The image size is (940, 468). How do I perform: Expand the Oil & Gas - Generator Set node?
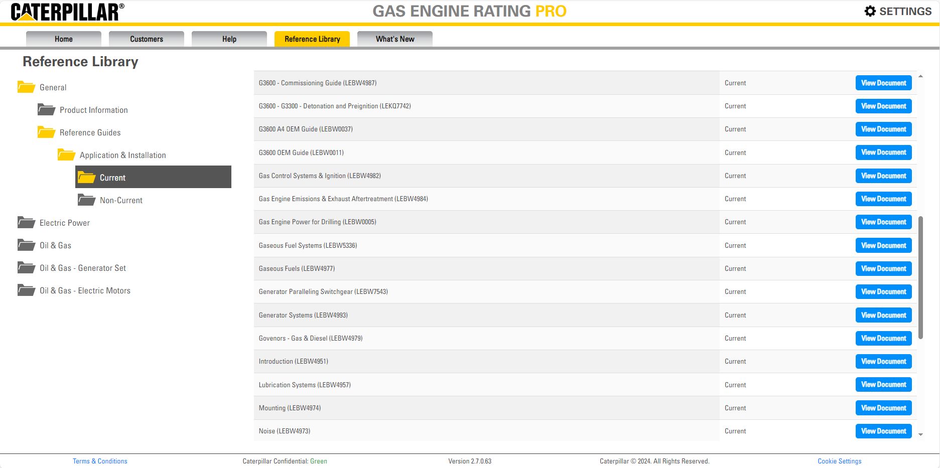(x=83, y=267)
